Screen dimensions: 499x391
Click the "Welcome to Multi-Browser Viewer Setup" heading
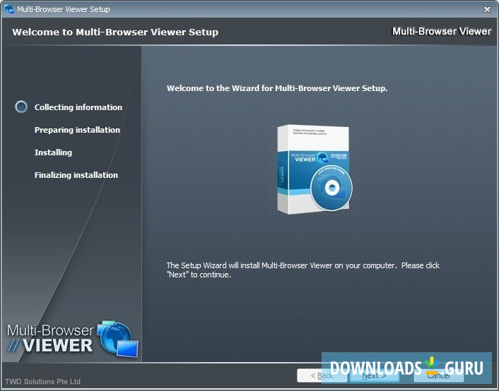[115, 32]
